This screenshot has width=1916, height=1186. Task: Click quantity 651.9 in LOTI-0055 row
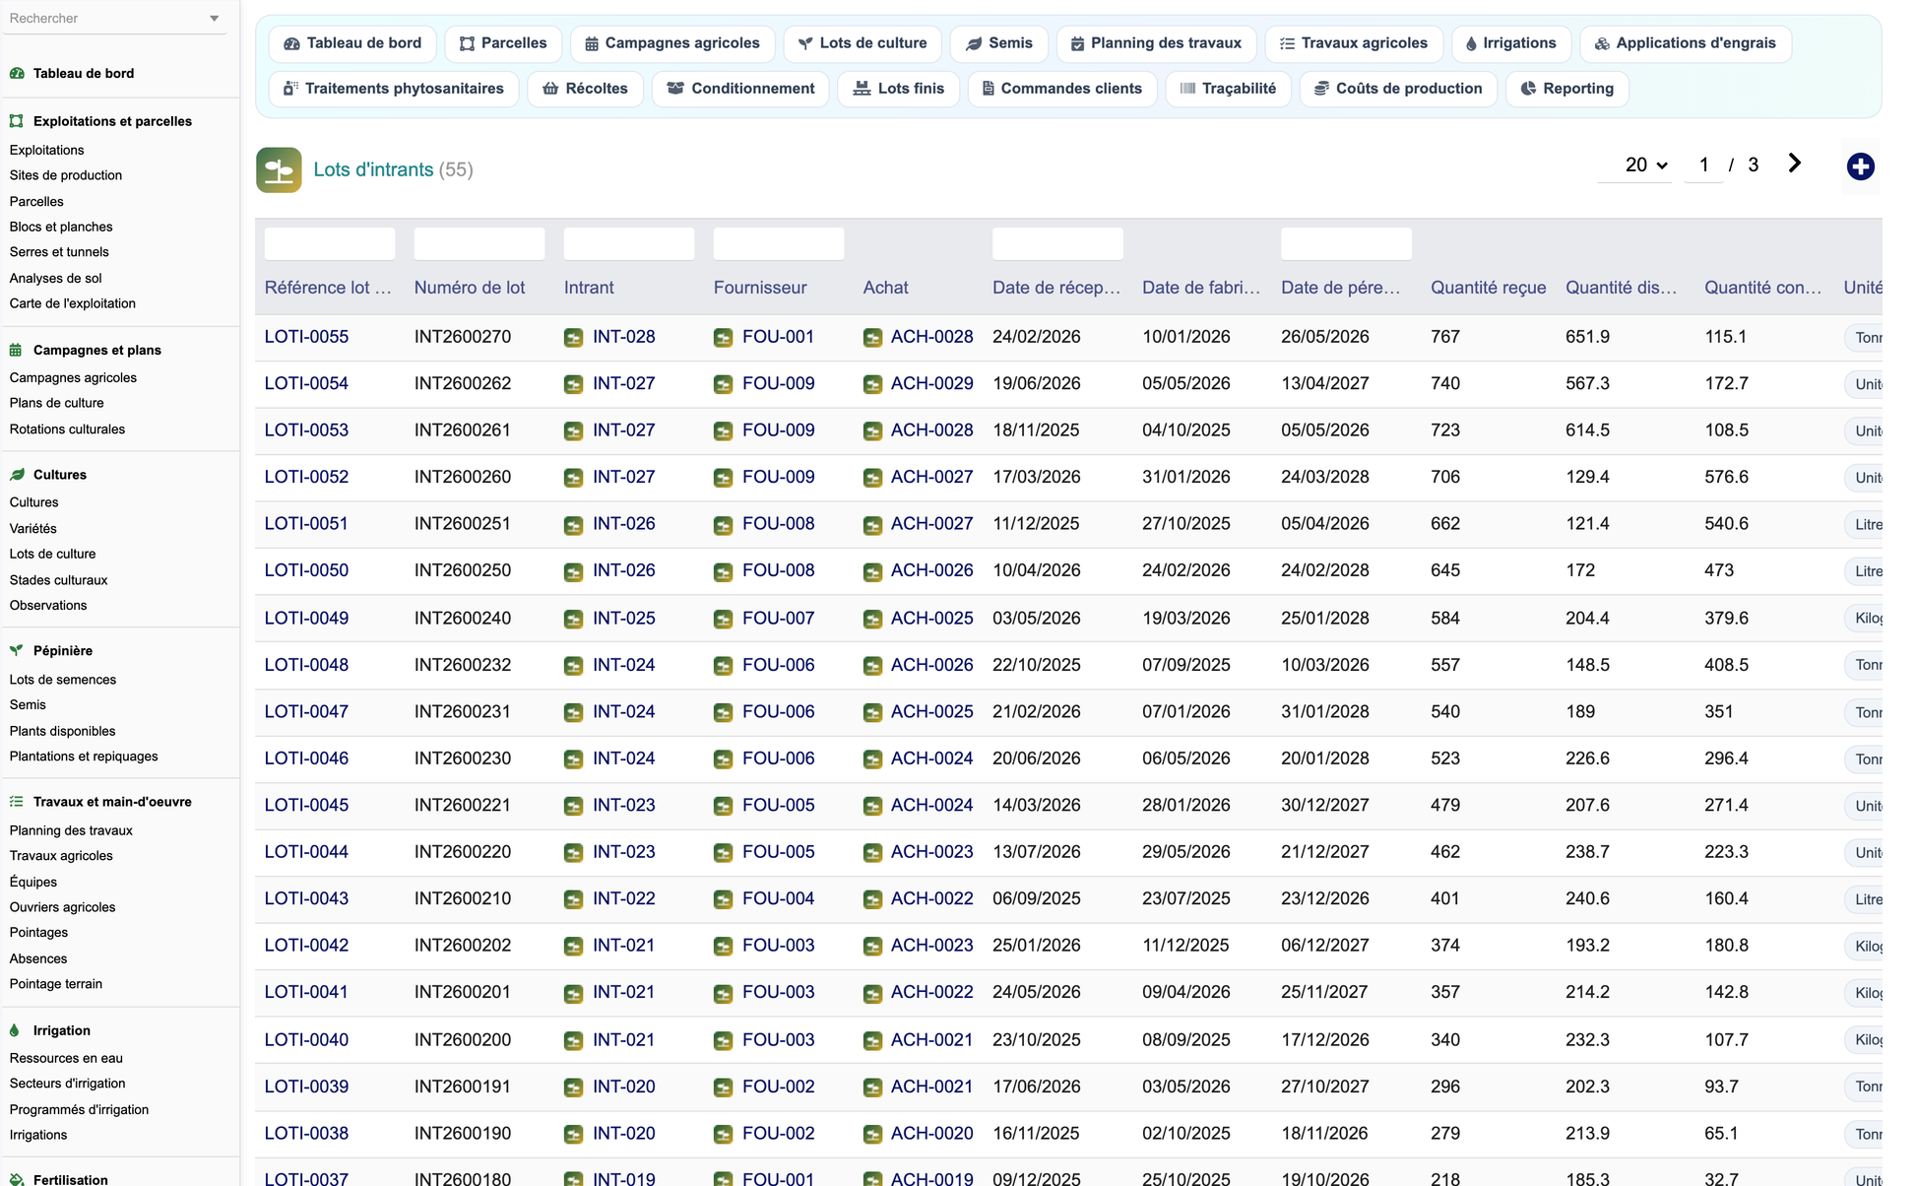(1587, 337)
